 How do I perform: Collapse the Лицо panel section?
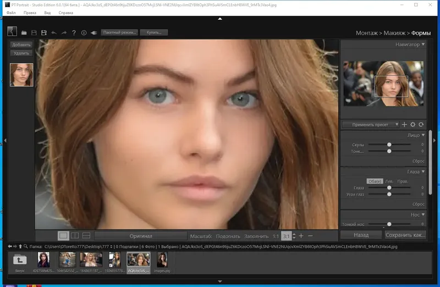(422, 135)
